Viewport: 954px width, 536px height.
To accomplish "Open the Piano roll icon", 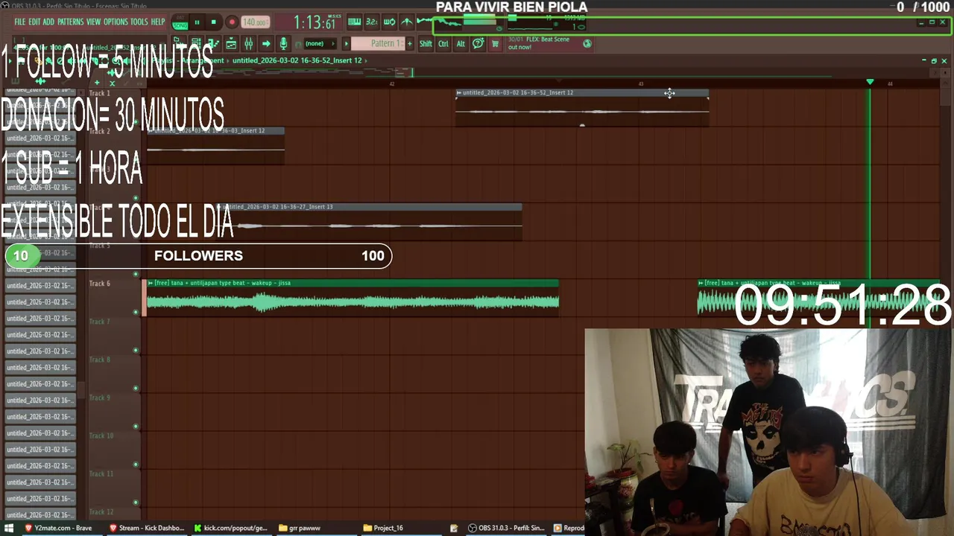I will (x=214, y=43).
